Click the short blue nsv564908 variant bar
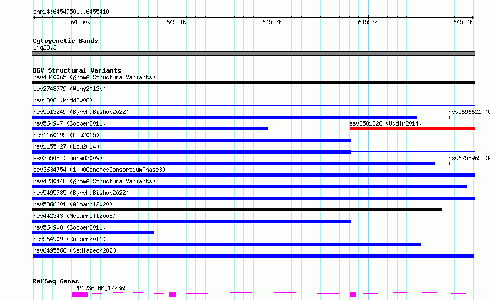This screenshot has height=300, width=490. [93, 233]
